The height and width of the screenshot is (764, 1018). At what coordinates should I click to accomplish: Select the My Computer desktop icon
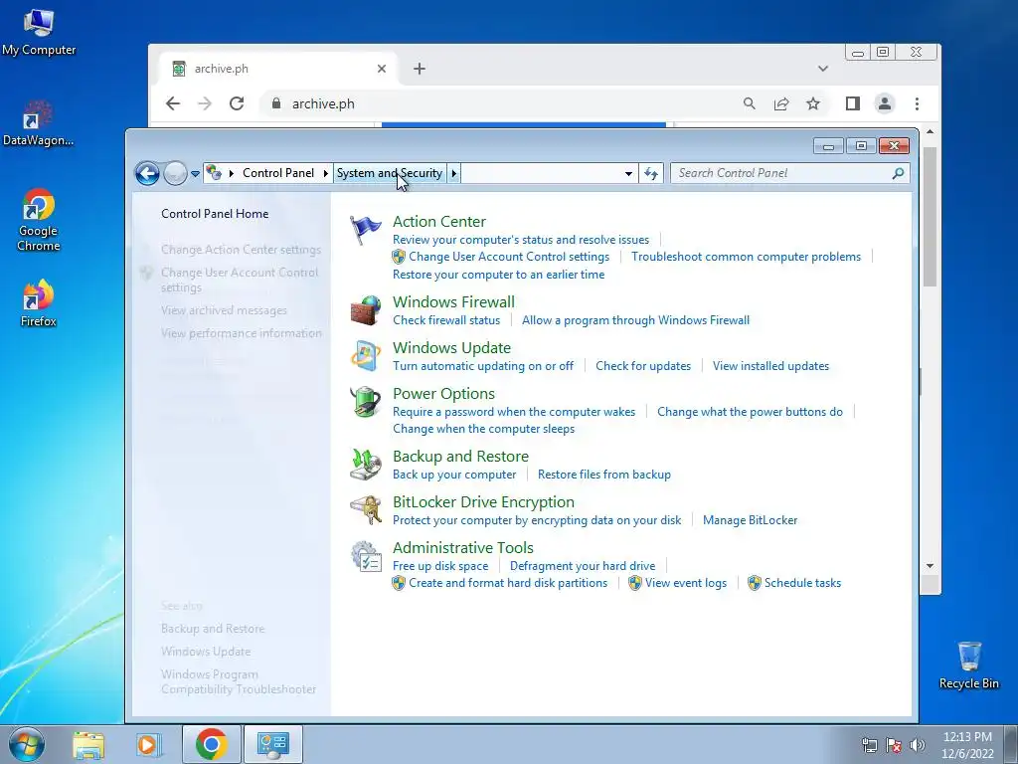(39, 32)
